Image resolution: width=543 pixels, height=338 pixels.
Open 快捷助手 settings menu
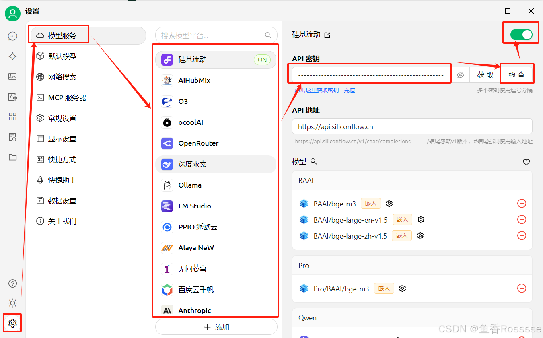(x=88, y=180)
